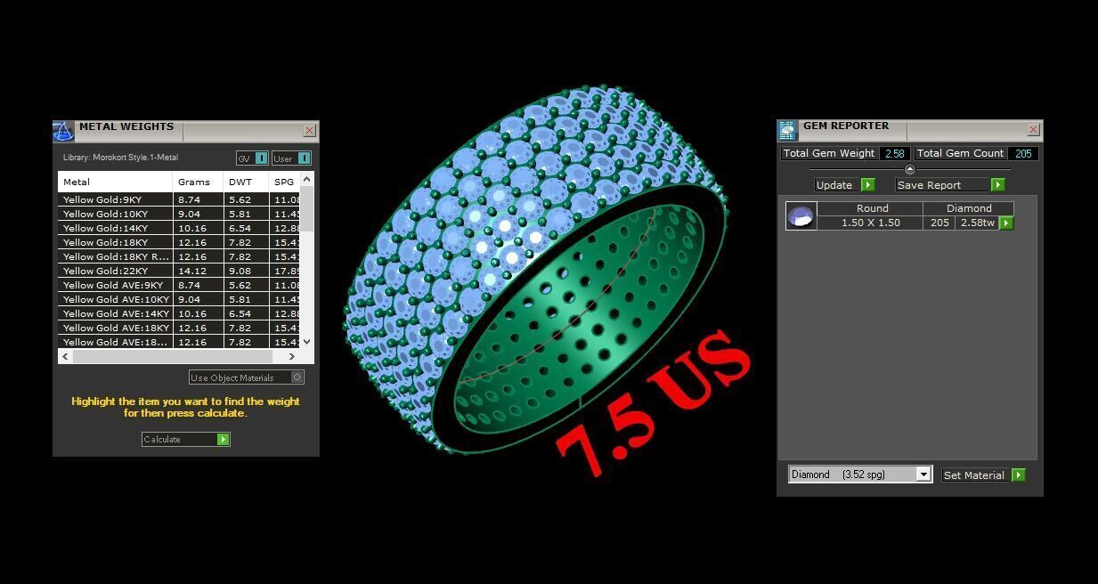Select the Yellow Gold:18KY R... row
The width and height of the screenshot is (1098, 584).
[x=179, y=256]
